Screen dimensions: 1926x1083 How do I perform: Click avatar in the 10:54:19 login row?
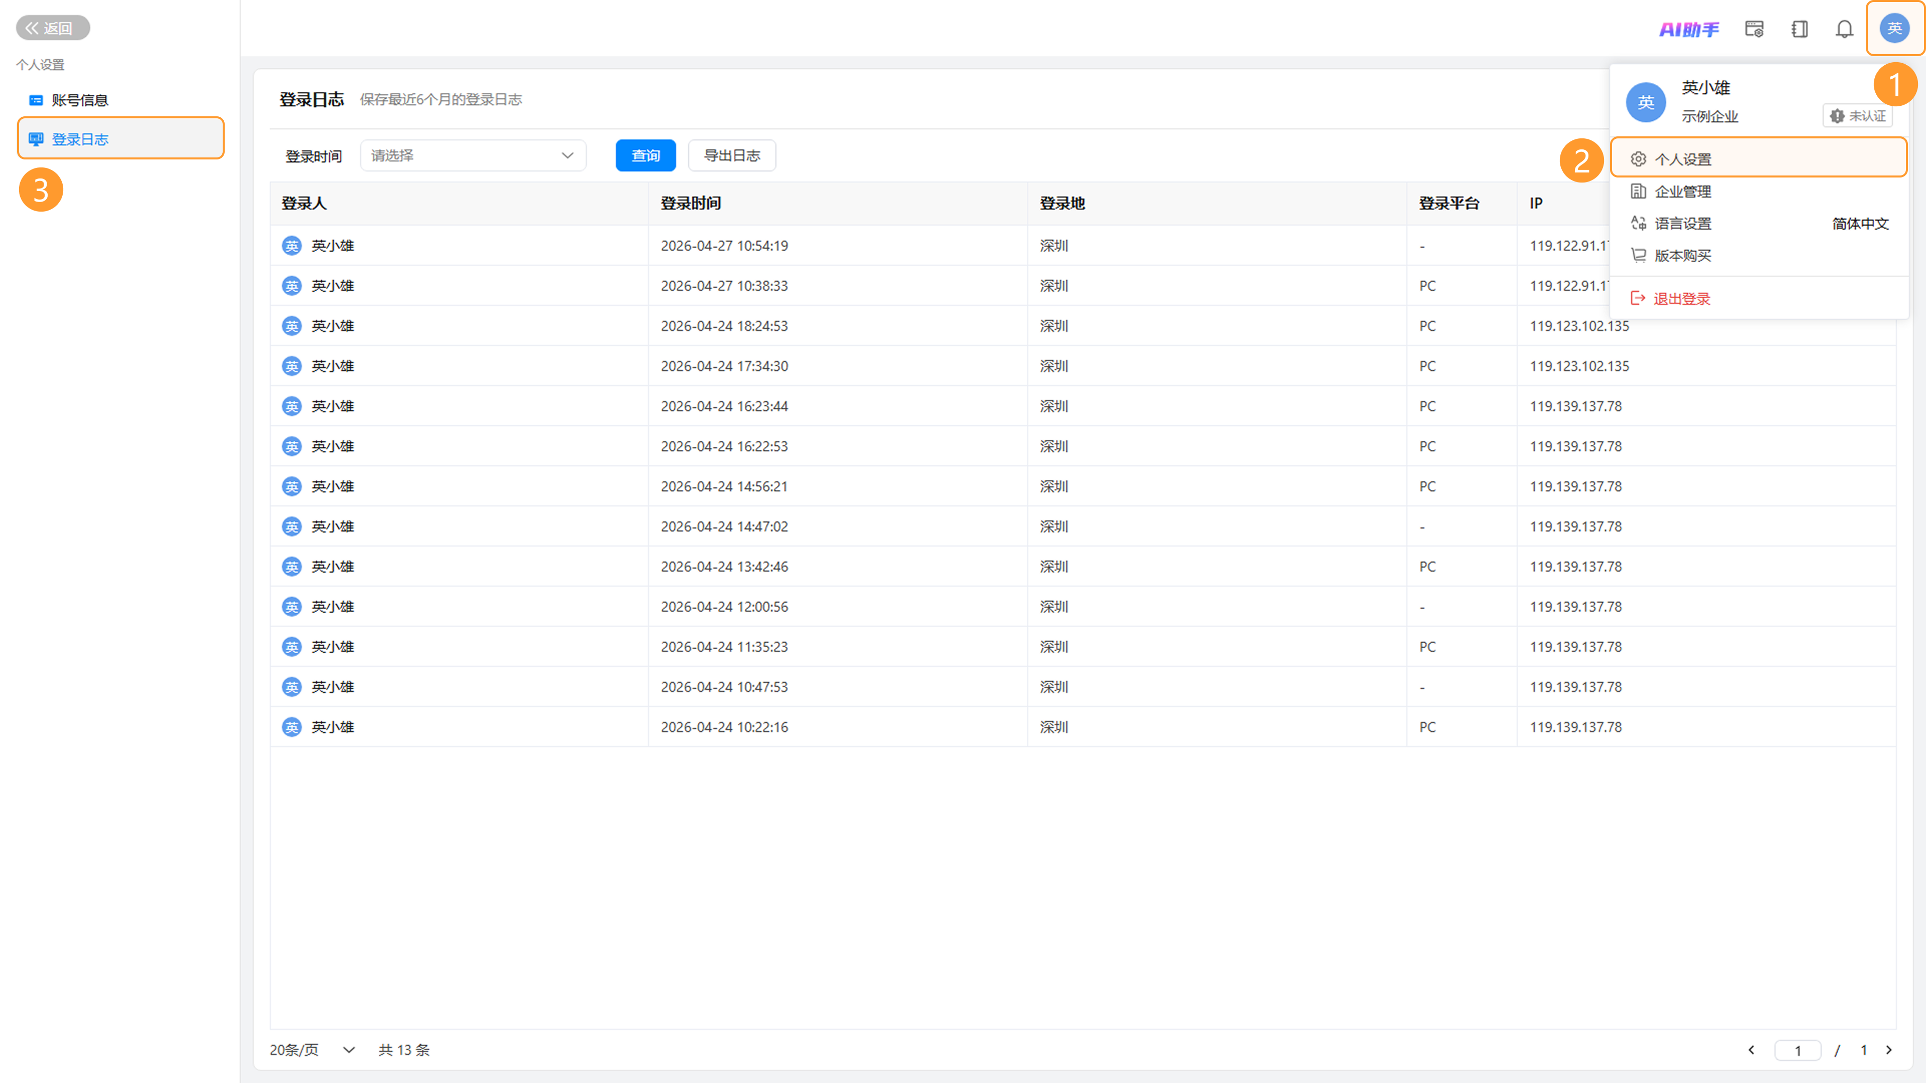[291, 246]
